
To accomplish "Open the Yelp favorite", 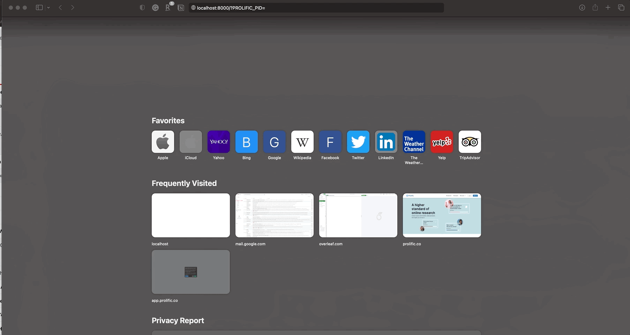I will [442, 142].
